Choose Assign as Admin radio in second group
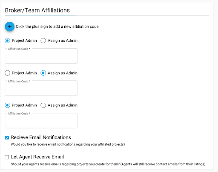Screen dimensions: 218x172 43,73
